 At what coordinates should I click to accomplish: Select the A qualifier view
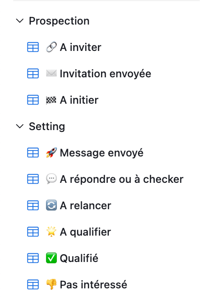point(86,232)
